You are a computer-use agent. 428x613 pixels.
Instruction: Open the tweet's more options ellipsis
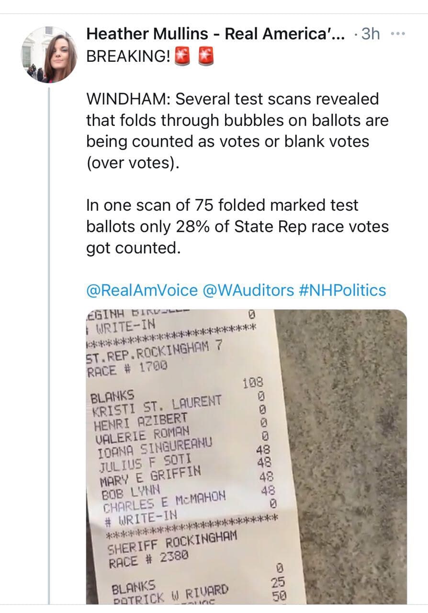[398, 34]
